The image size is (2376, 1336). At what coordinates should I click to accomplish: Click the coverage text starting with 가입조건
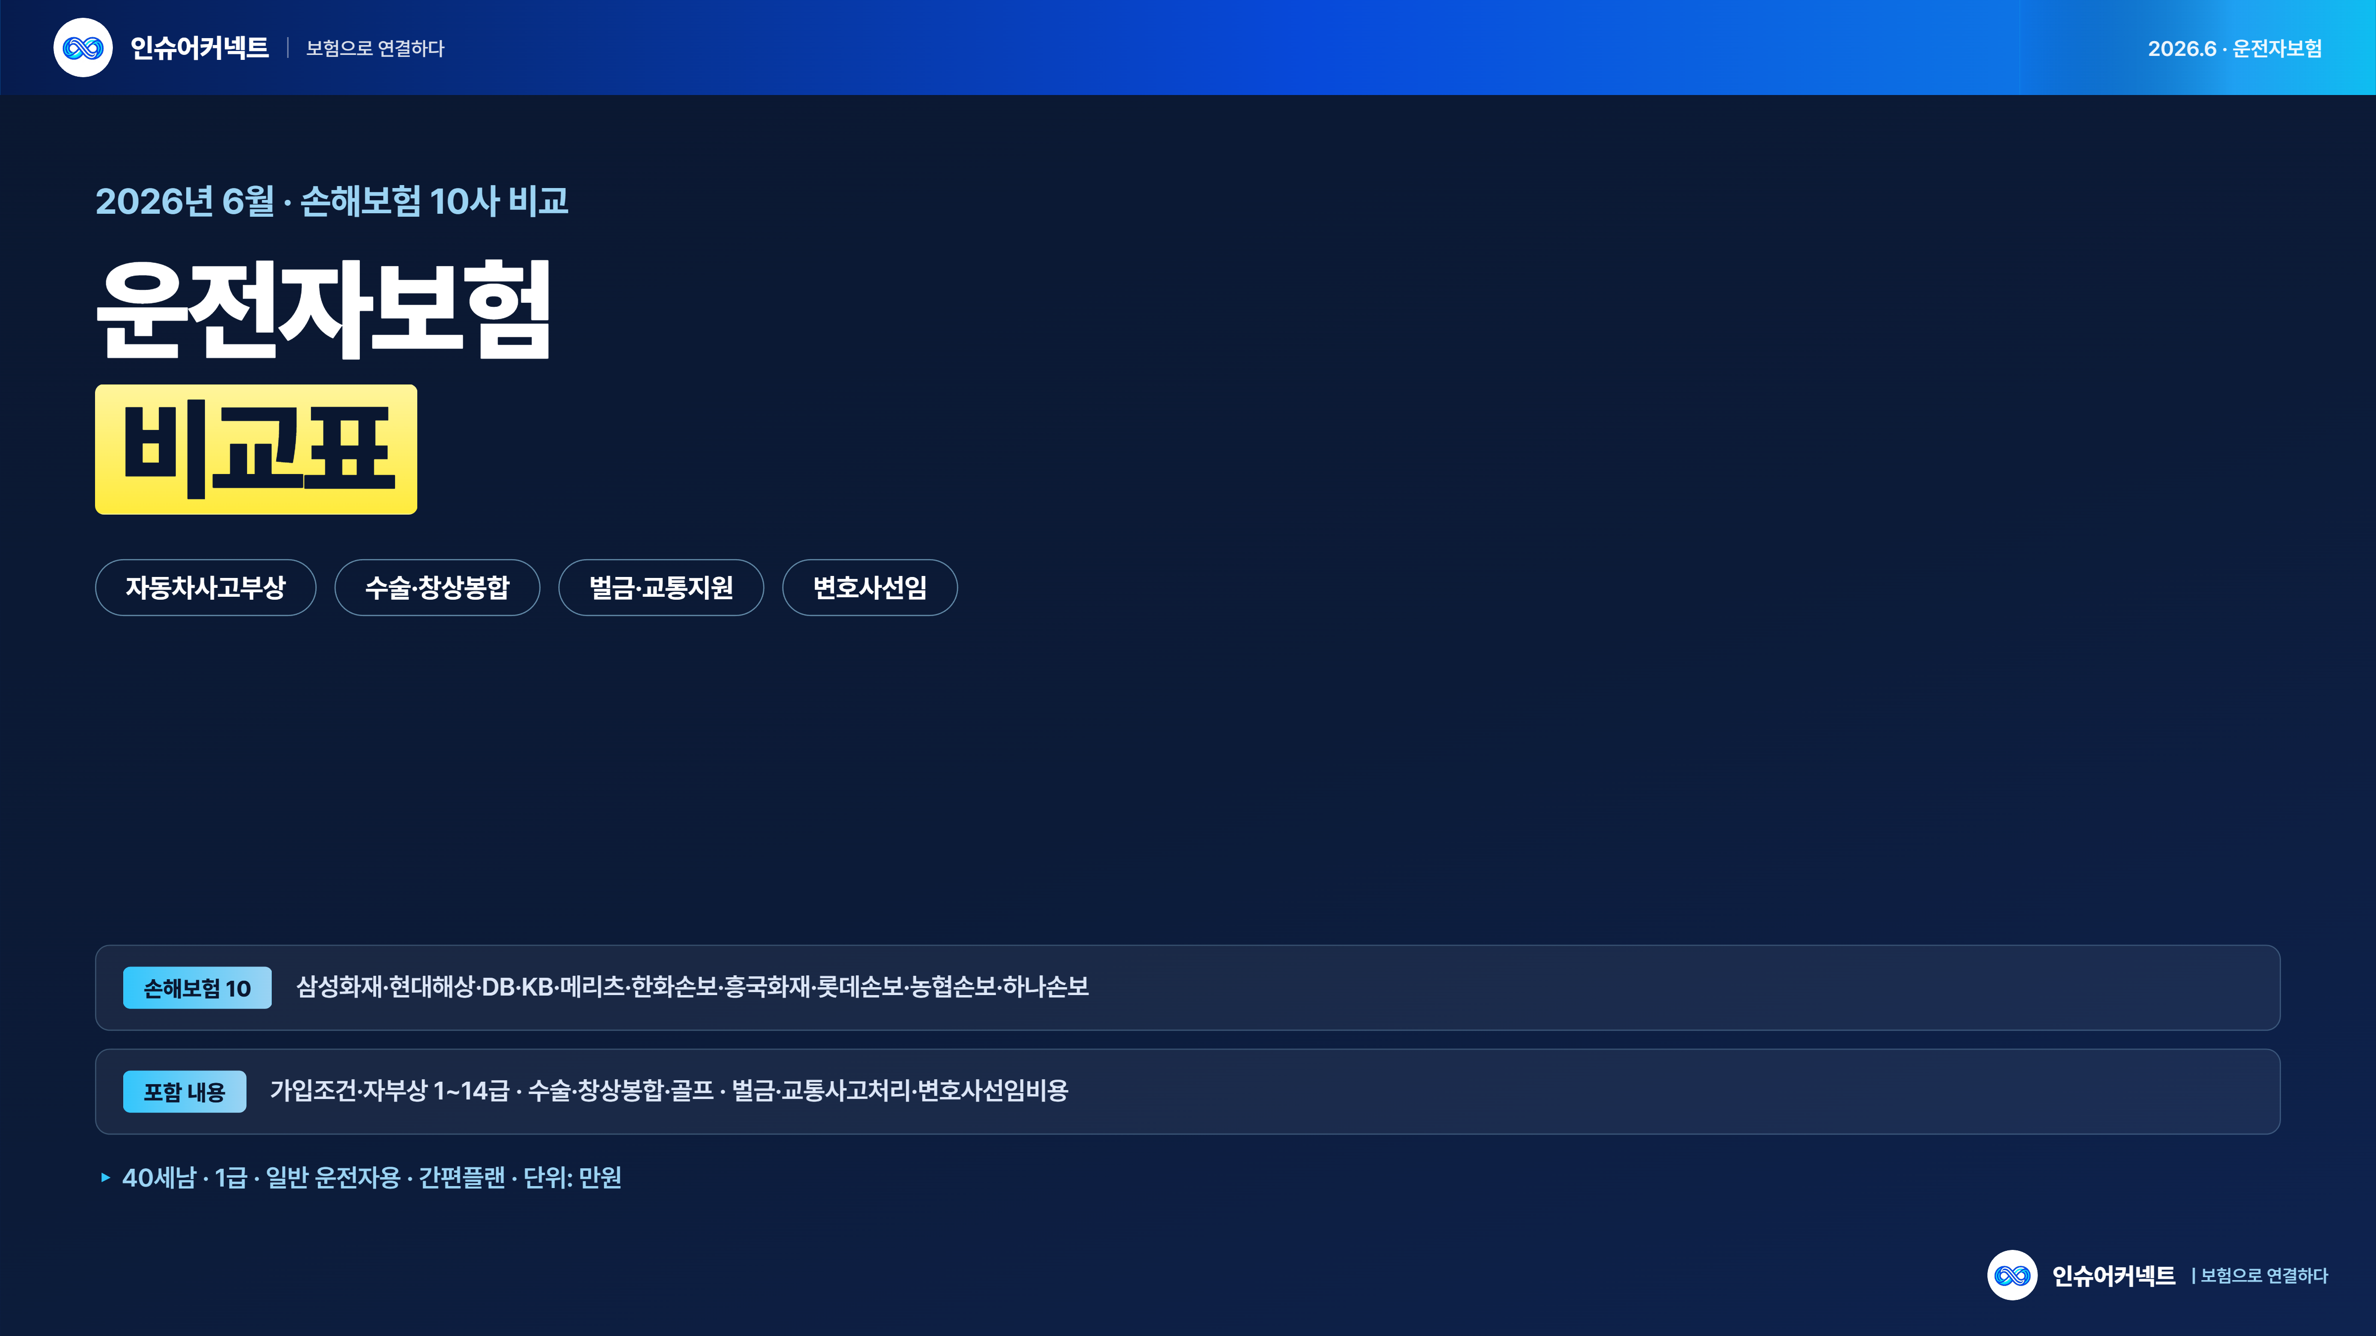[669, 1091]
